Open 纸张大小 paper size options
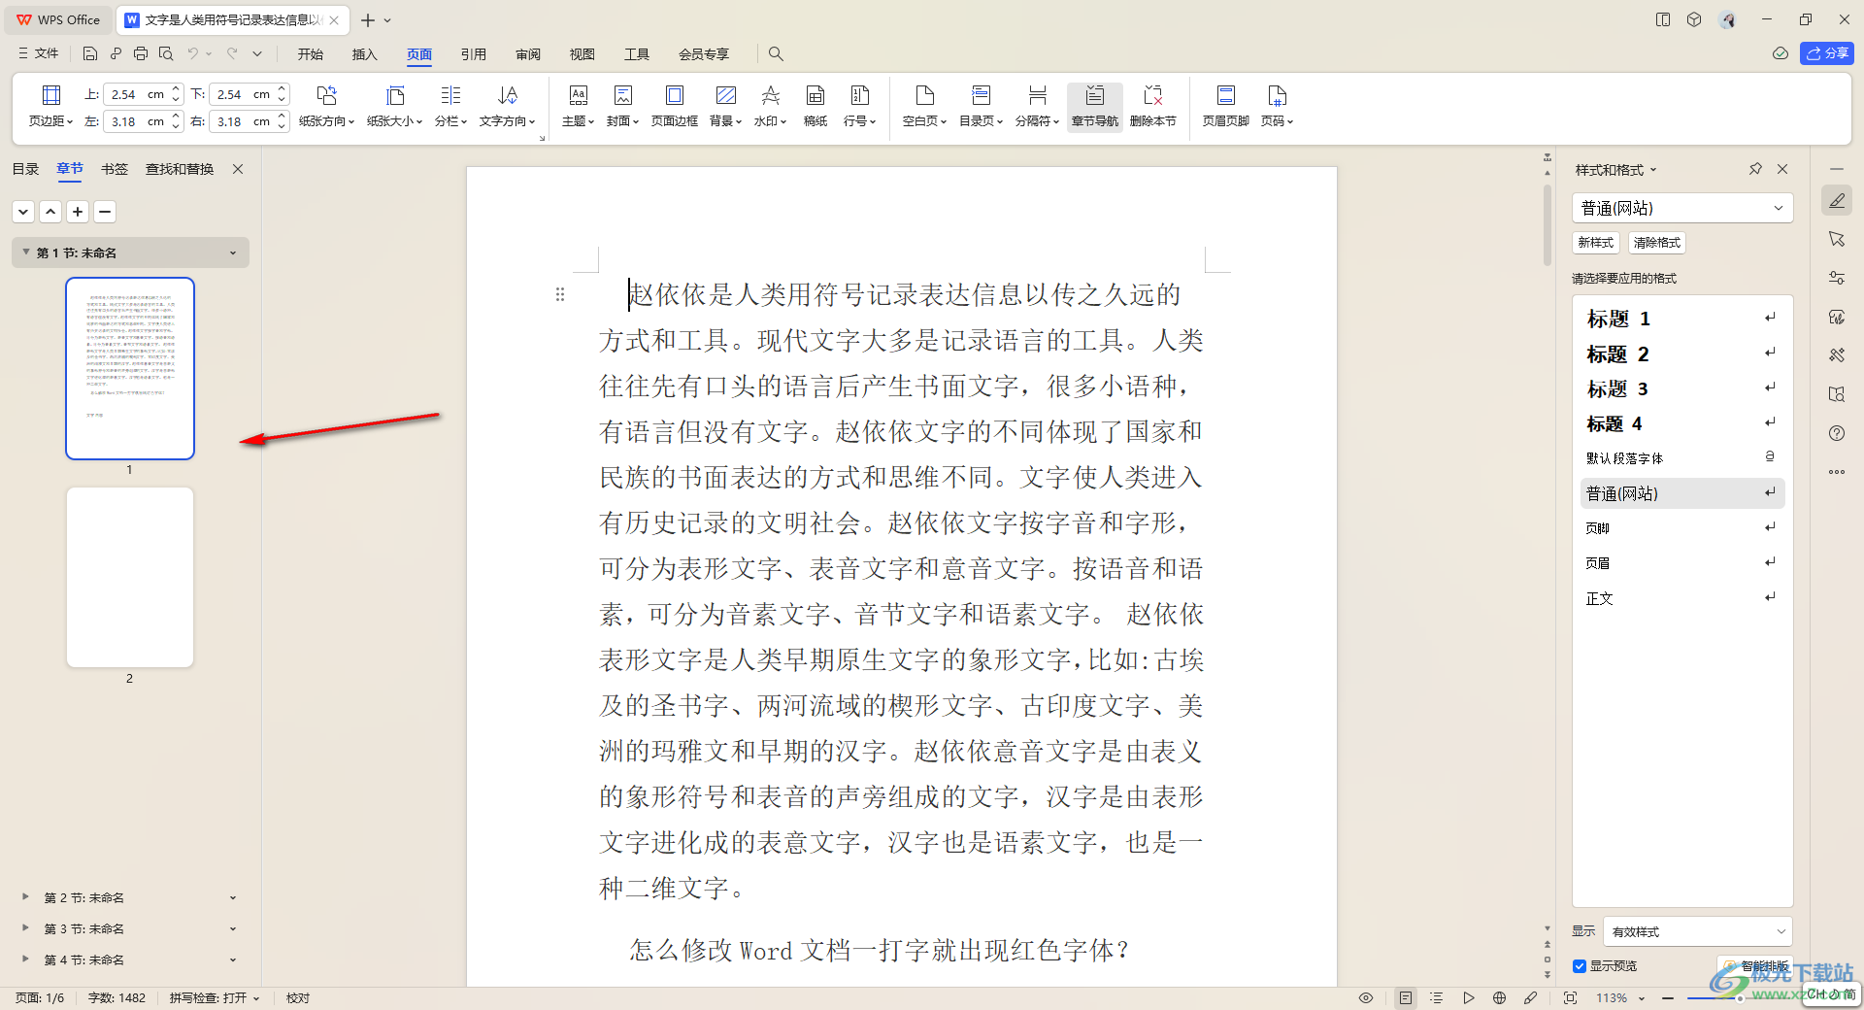 (x=394, y=106)
